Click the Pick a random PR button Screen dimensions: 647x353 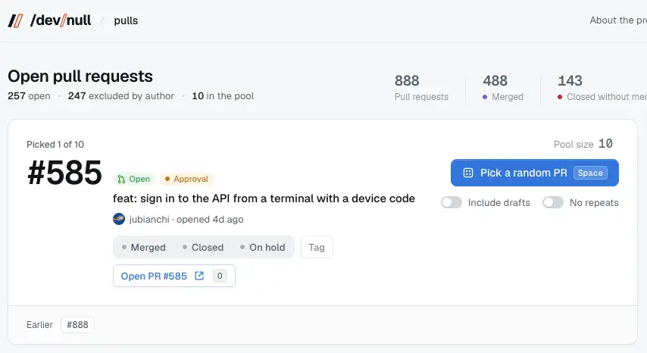click(534, 173)
